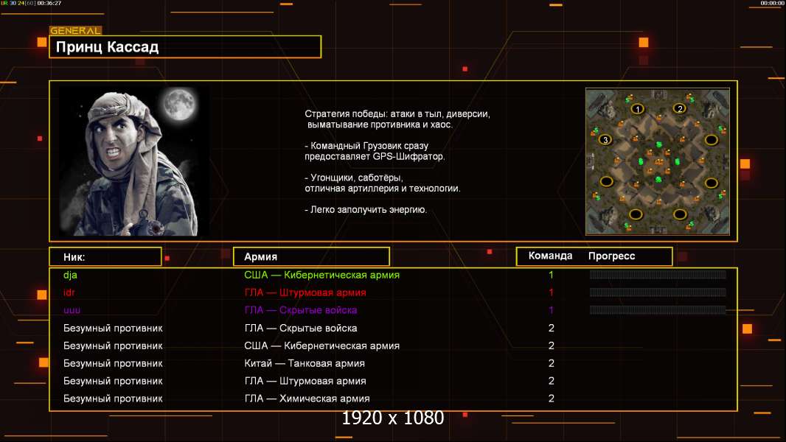Select start position 3 on minimap
Viewport: 786px width, 442px height.
point(605,140)
